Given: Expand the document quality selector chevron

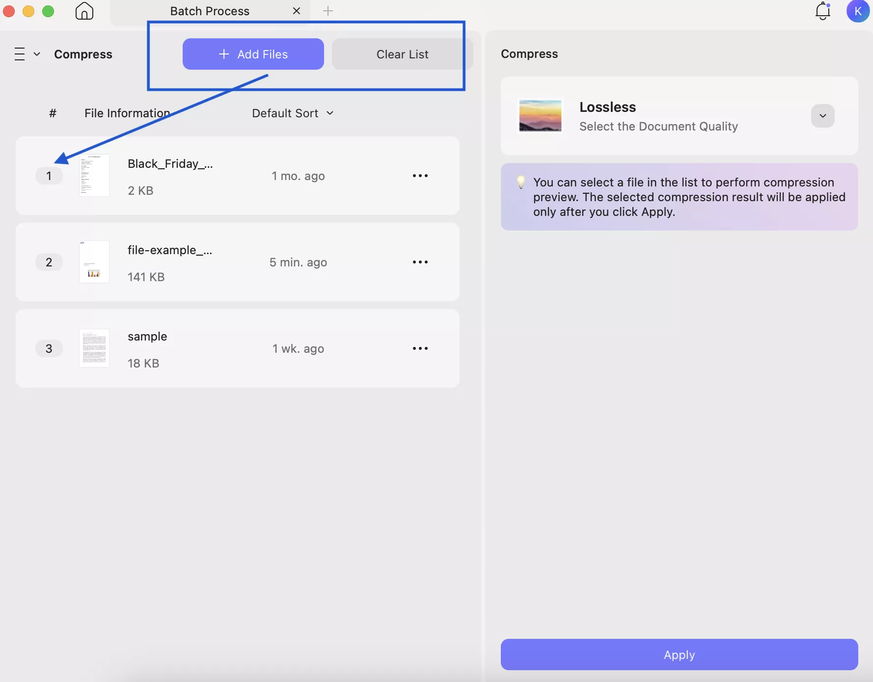Looking at the screenshot, I should click(822, 116).
